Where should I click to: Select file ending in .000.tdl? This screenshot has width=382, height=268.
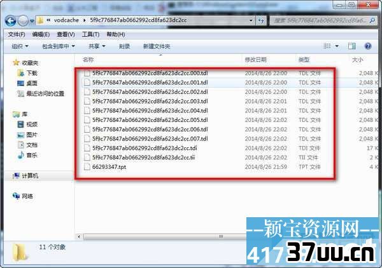150,73
